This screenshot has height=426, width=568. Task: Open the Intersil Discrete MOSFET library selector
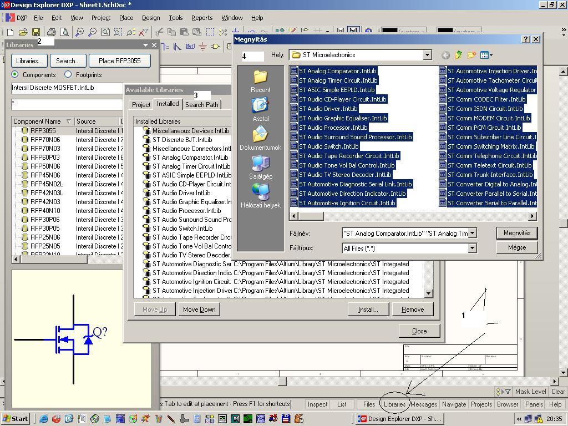[67, 88]
